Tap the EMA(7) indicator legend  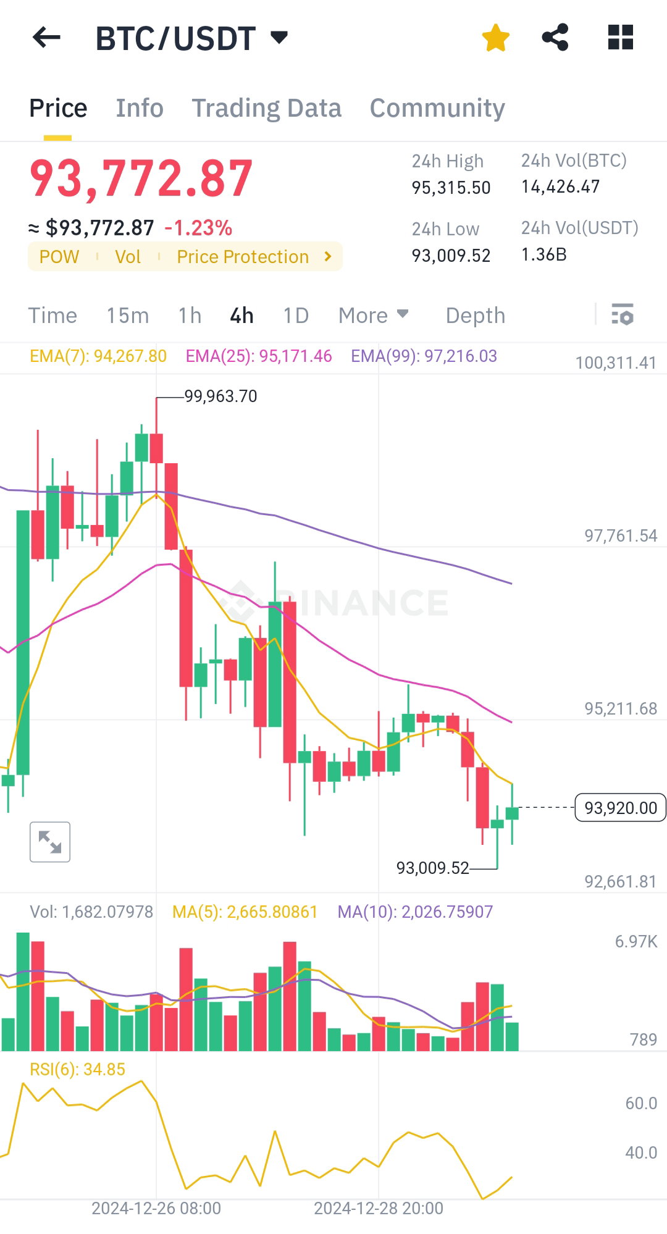[98, 356]
